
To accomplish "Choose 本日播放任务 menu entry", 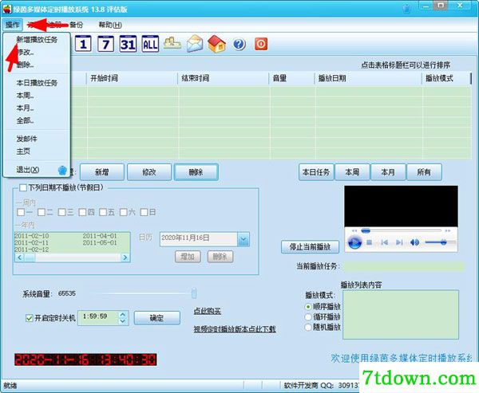I will [x=37, y=83].
